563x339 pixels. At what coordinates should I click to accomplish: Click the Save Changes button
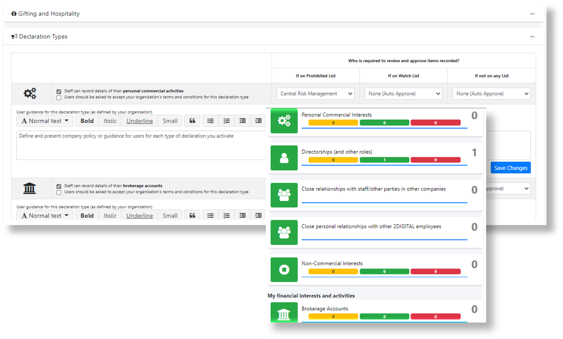[510, 168]
